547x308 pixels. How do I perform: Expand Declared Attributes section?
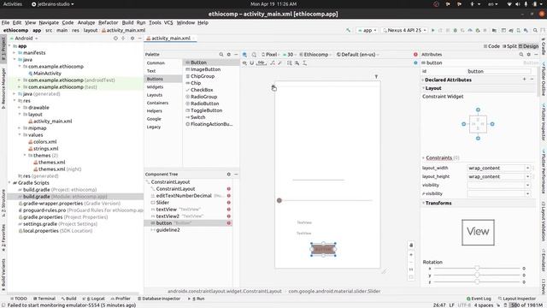423,80
